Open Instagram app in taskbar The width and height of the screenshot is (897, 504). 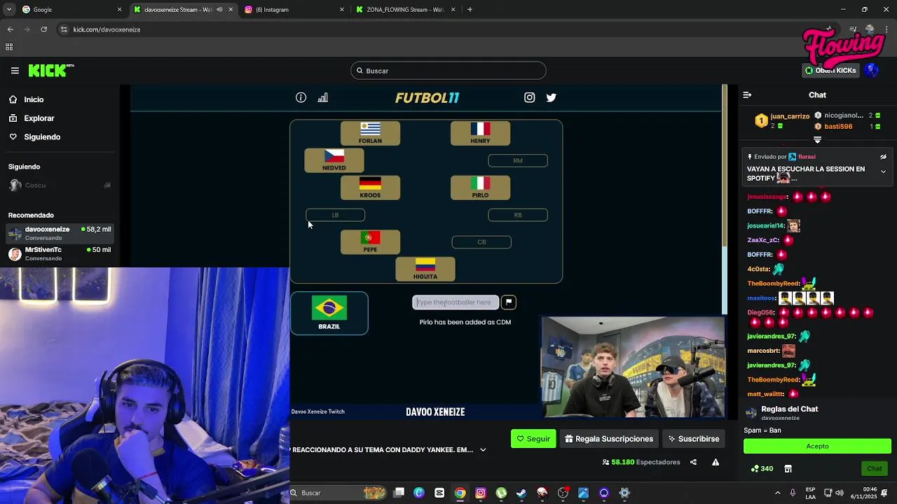click(481, 493)
